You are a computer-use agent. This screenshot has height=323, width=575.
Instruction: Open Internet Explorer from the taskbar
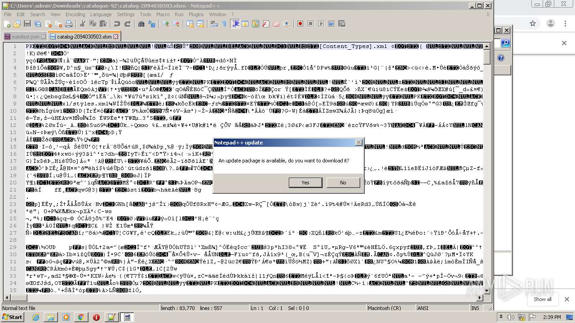tap(35, 317)
